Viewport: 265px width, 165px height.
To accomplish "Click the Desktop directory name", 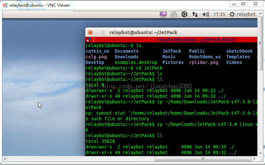I will click(x=95, y=63).
